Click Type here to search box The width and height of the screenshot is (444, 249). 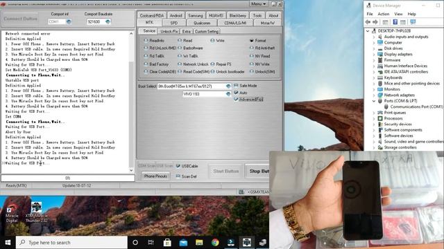[x=71, y=243]
